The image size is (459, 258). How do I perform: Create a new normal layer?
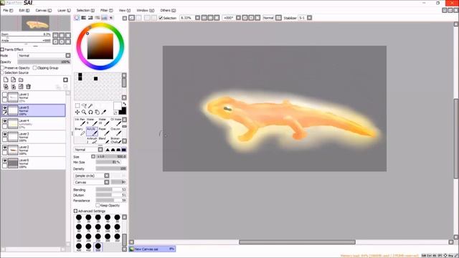[6, 80]
